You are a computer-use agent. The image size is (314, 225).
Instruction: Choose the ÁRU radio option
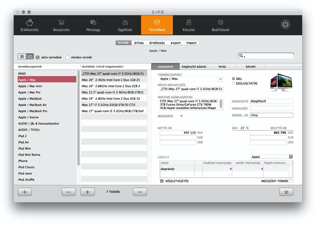(x=233, y=79)
